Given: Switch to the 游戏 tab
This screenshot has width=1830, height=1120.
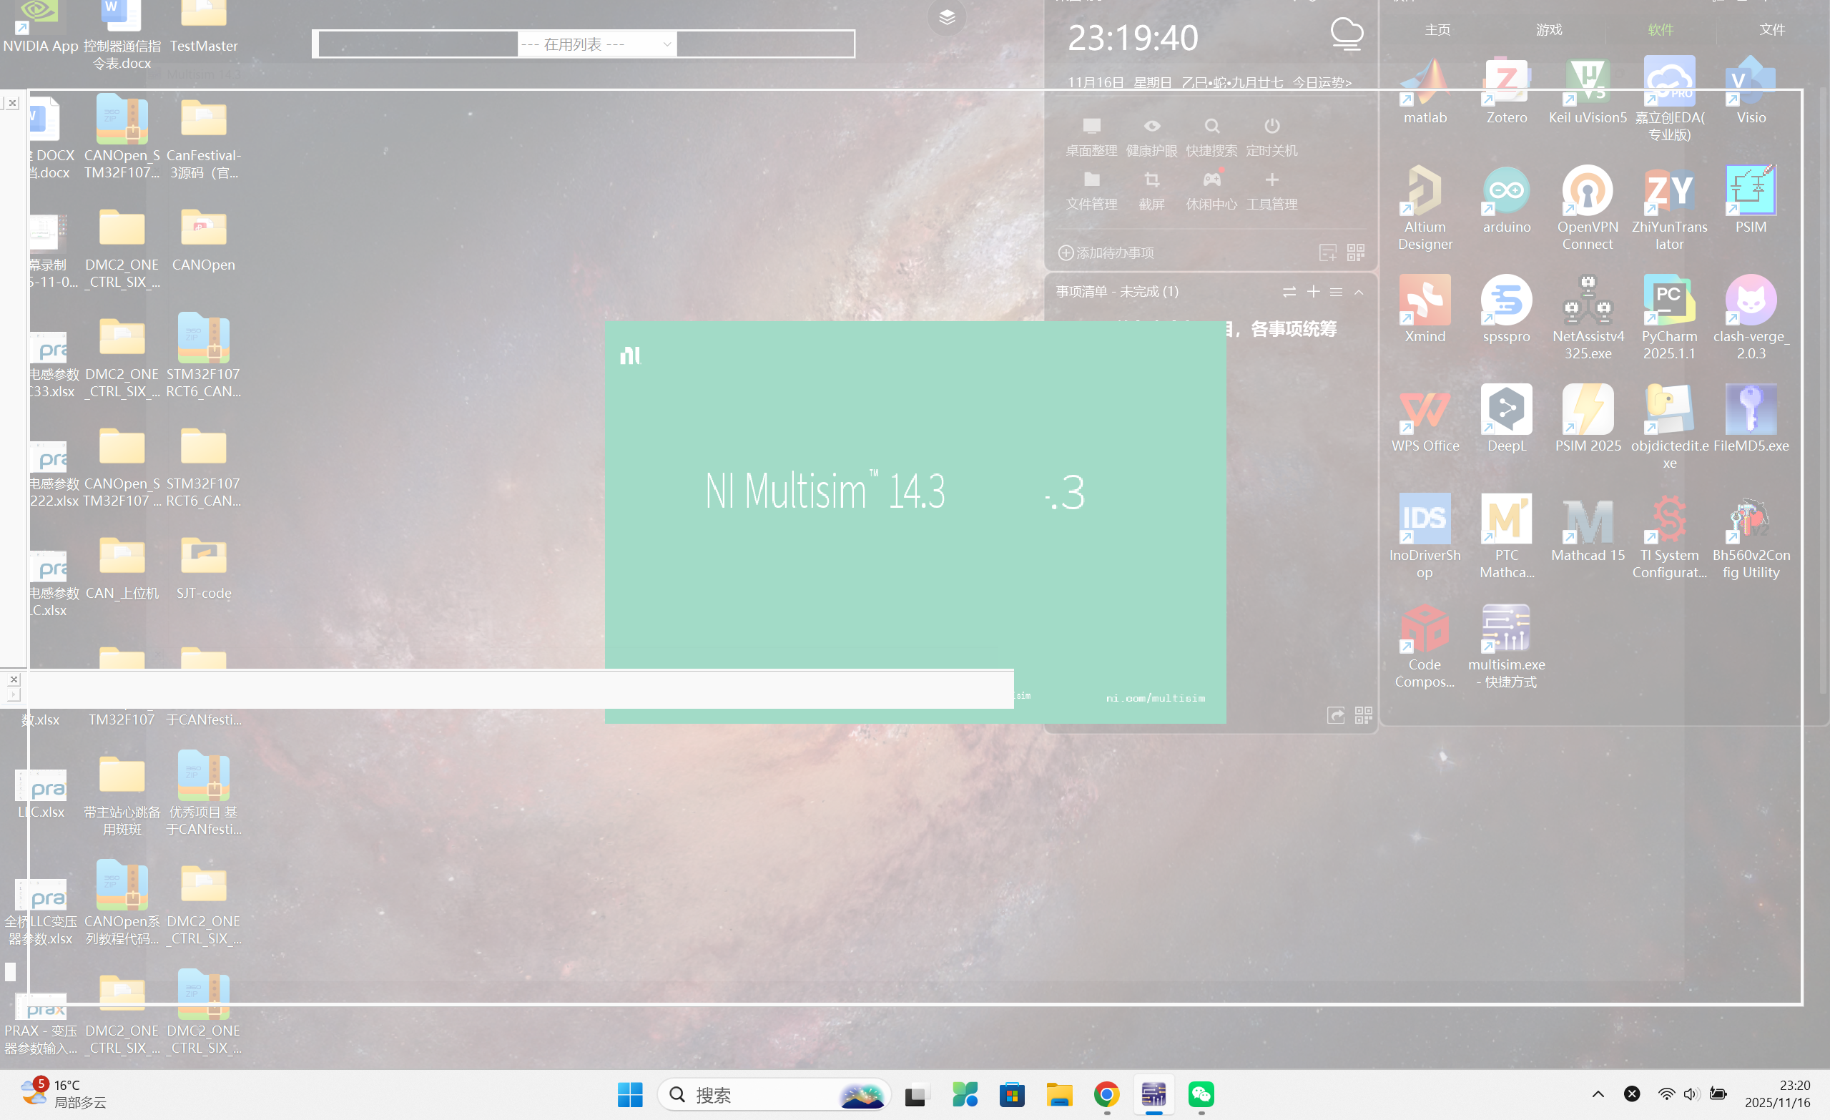Looking at the screenshot, I should [1548, 30].
